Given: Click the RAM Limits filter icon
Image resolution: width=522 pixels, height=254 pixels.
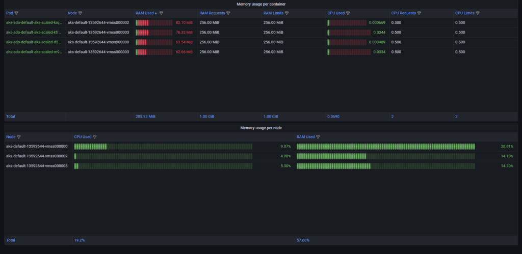Looking at the screenshot, I should tap(286, 13).
